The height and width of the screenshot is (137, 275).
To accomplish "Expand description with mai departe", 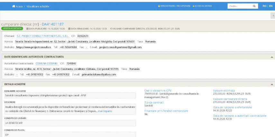I will pos(105,111).
